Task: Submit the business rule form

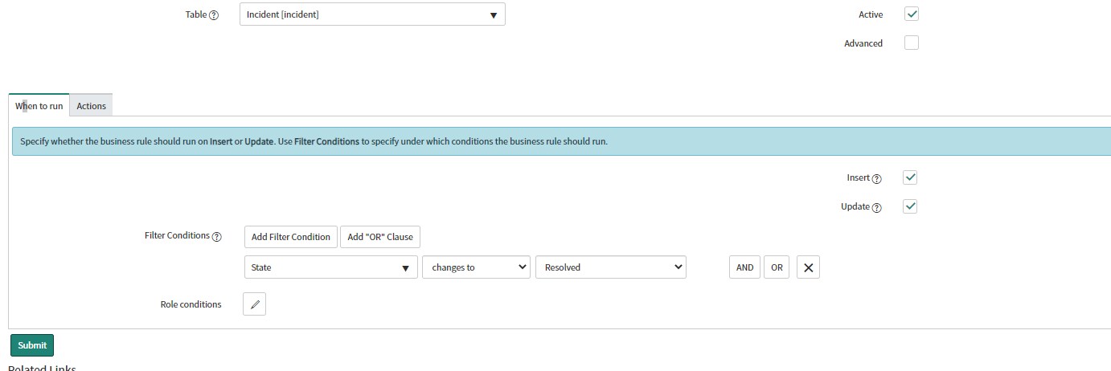Action: pos(32,345)
